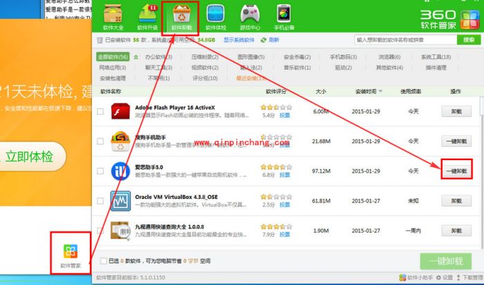Click the 搜索 search button
Screen dimensions: 484x285
(x=469, y=40)
